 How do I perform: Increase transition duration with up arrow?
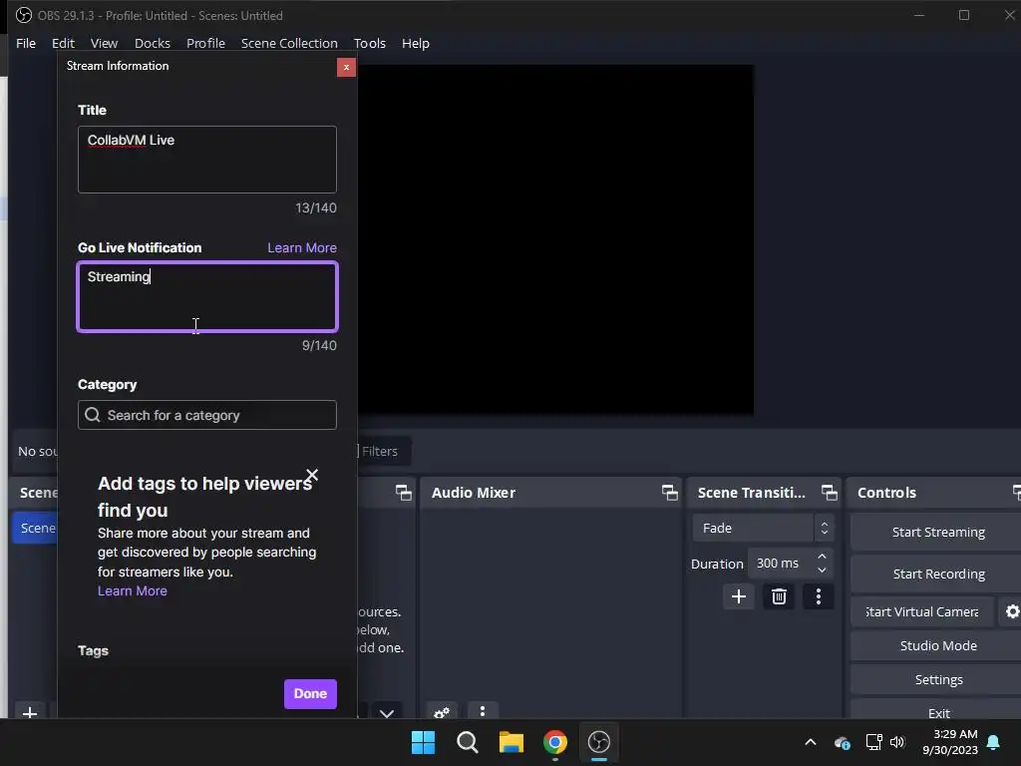(823, 557)
